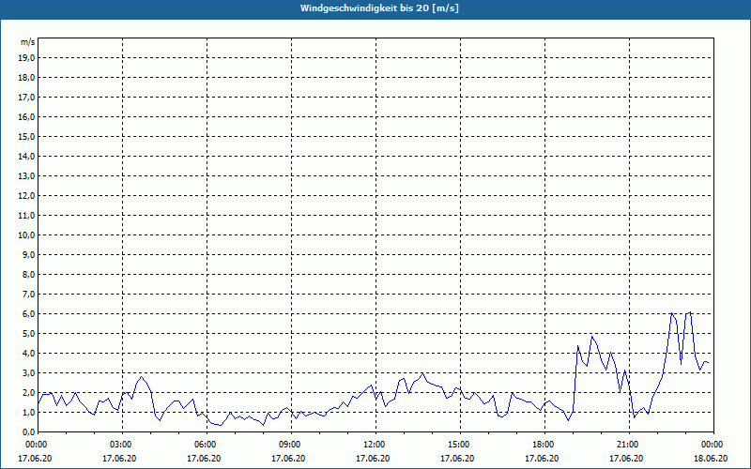Select the 1,0 y-axis label
Viewport: 751px width, 469px height.
click(x=29, y=413)
